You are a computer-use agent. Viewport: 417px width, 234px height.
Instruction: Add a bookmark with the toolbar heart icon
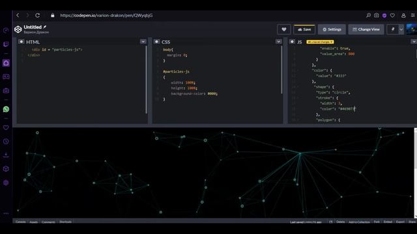[x=392, y=16]
